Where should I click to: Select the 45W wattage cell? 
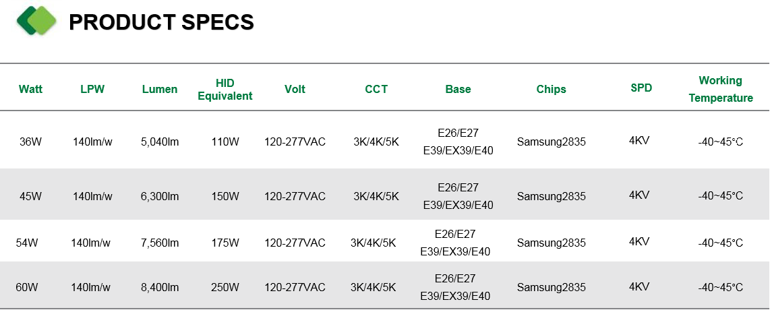click(30, 196)
